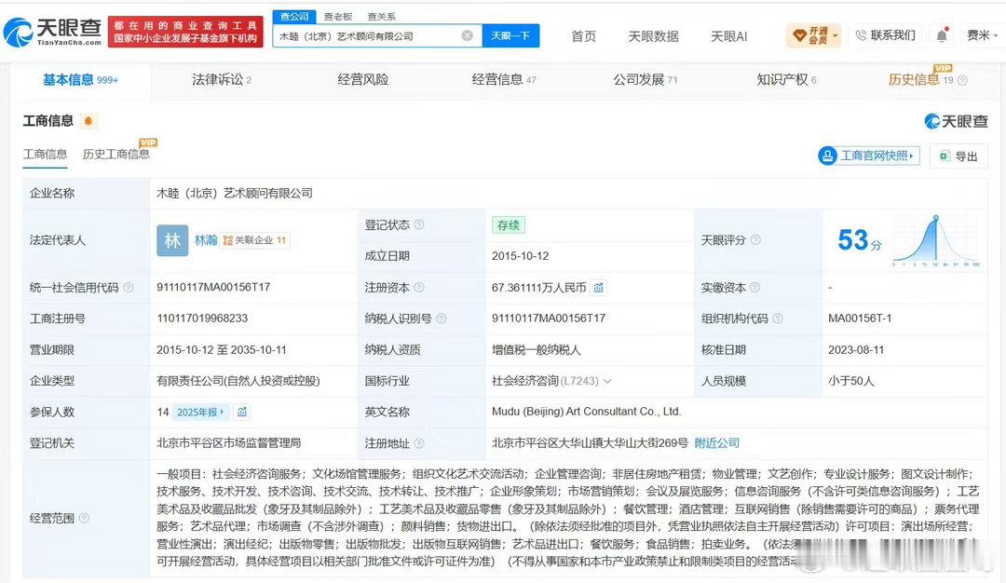Open the 关联企业 11 tag
Image resolution: width=1006 pixels, height=583 pixels.
point(255,240)
